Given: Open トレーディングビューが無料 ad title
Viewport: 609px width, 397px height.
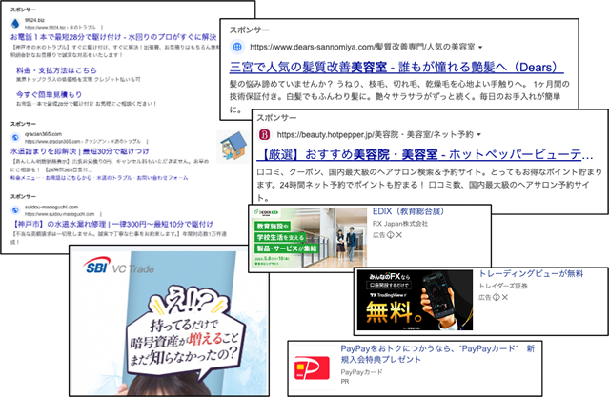Looking at the screenshot, I should [531, 274].
